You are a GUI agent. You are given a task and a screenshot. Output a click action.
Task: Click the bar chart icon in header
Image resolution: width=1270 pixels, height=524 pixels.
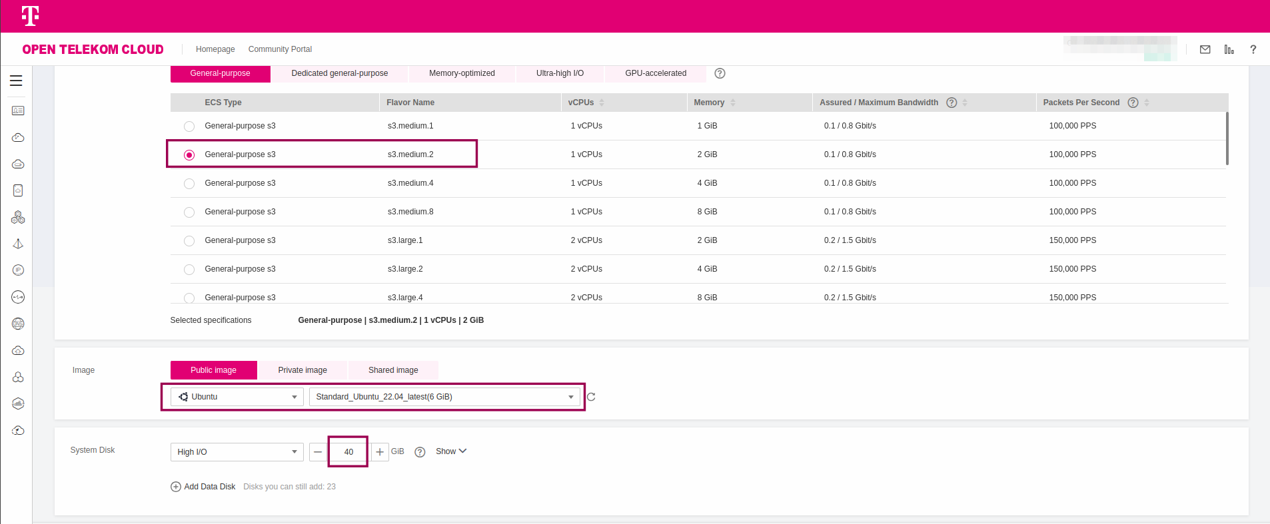click(x=1229, y=49)
